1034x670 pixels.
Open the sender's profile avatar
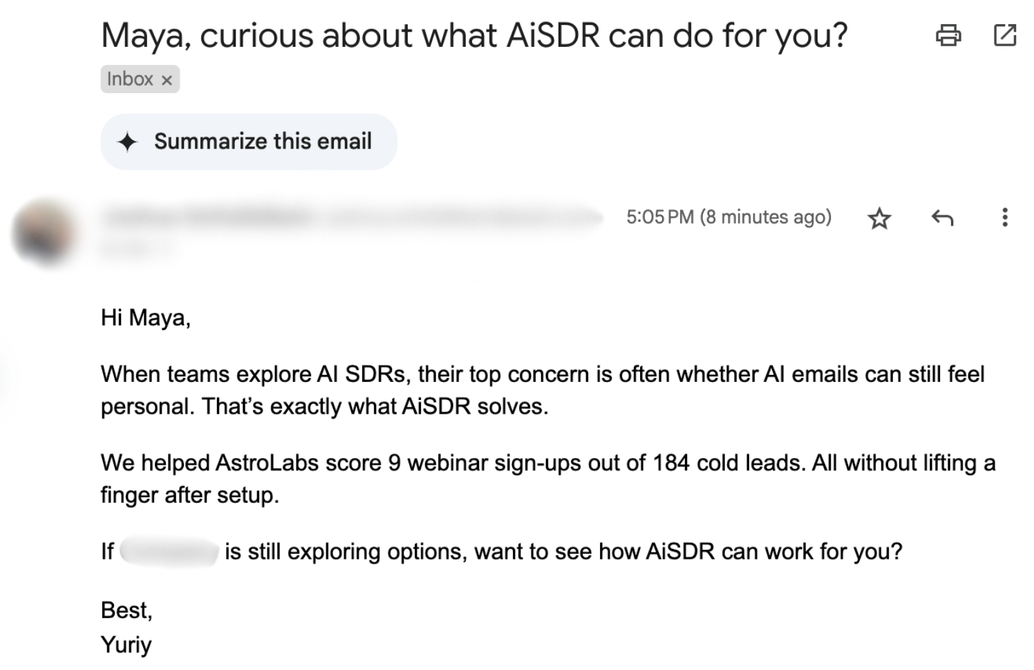pyautogui.click(x=44, y=232)
